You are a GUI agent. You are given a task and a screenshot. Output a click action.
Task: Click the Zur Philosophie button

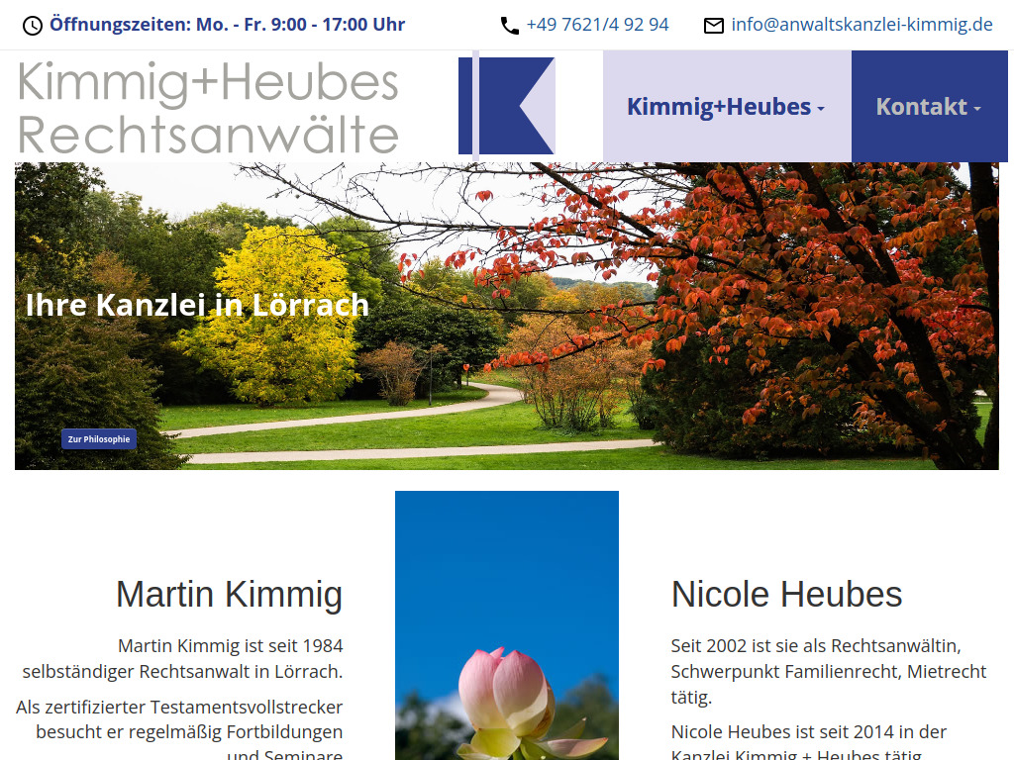(99, 438)
